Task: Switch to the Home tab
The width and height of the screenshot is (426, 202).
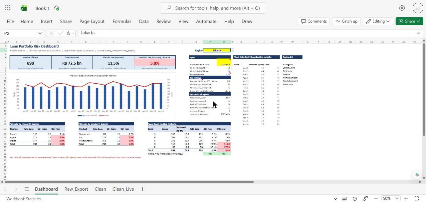Action: pyautogui.click(x=27, y=21)
